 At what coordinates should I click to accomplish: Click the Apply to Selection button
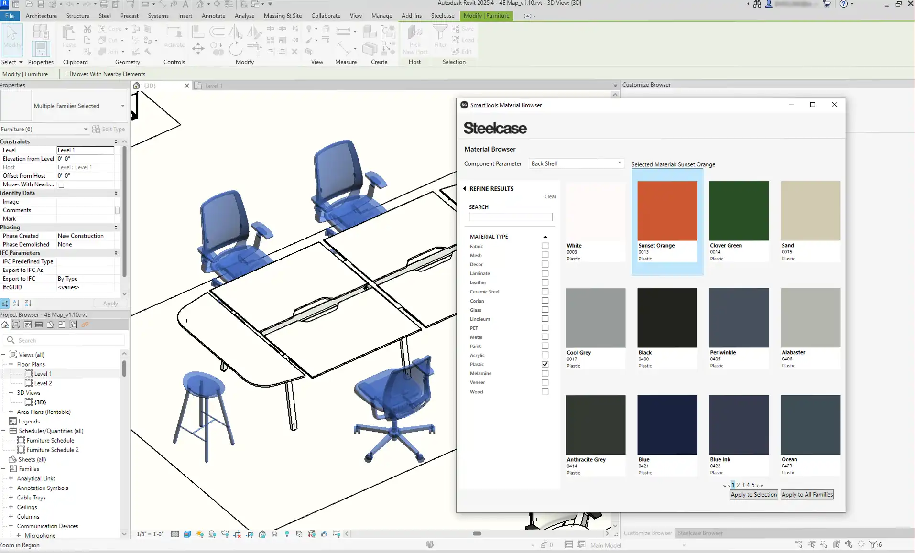coord(753,495)
